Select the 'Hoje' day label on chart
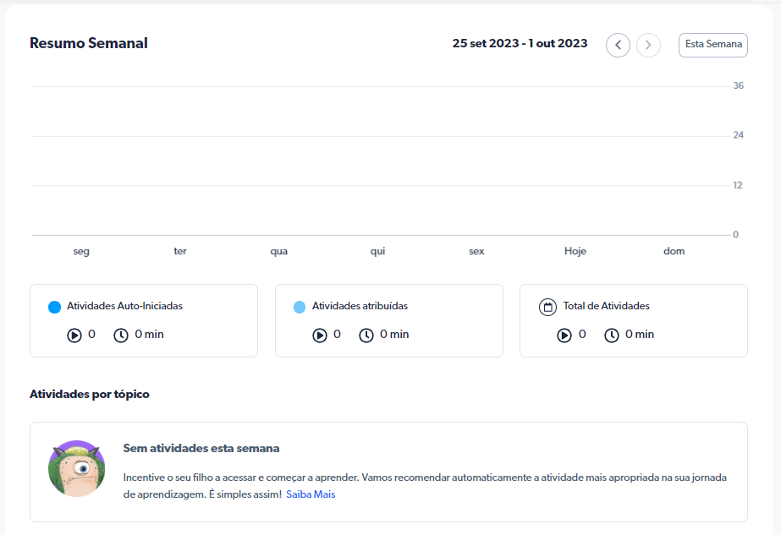This screenshot has width=781, height=535. (x=575, y=251)
